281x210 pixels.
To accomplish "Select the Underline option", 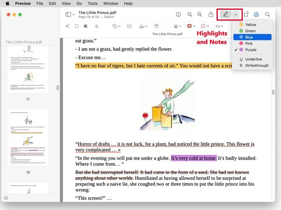I will (x=253, y=59).
